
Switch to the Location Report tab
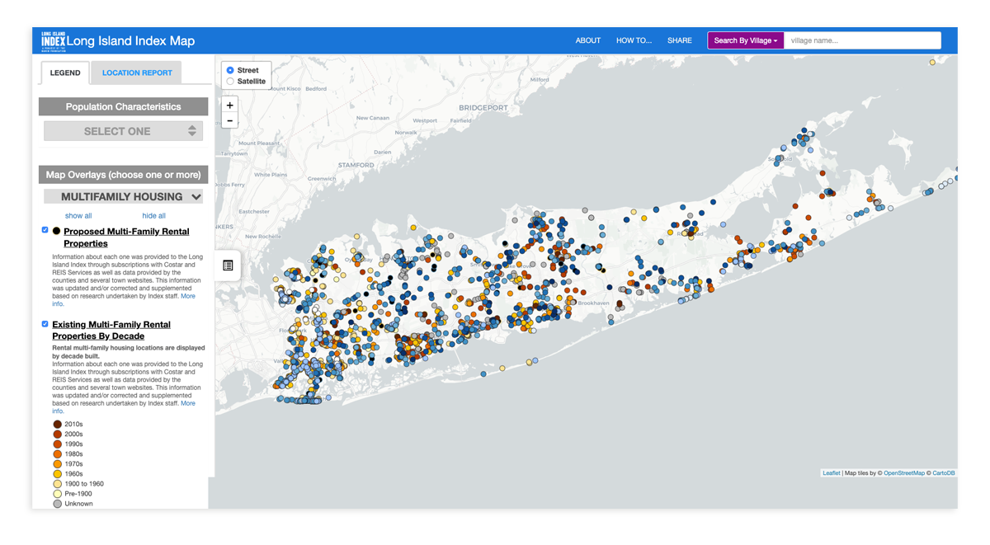coord(137,73)
